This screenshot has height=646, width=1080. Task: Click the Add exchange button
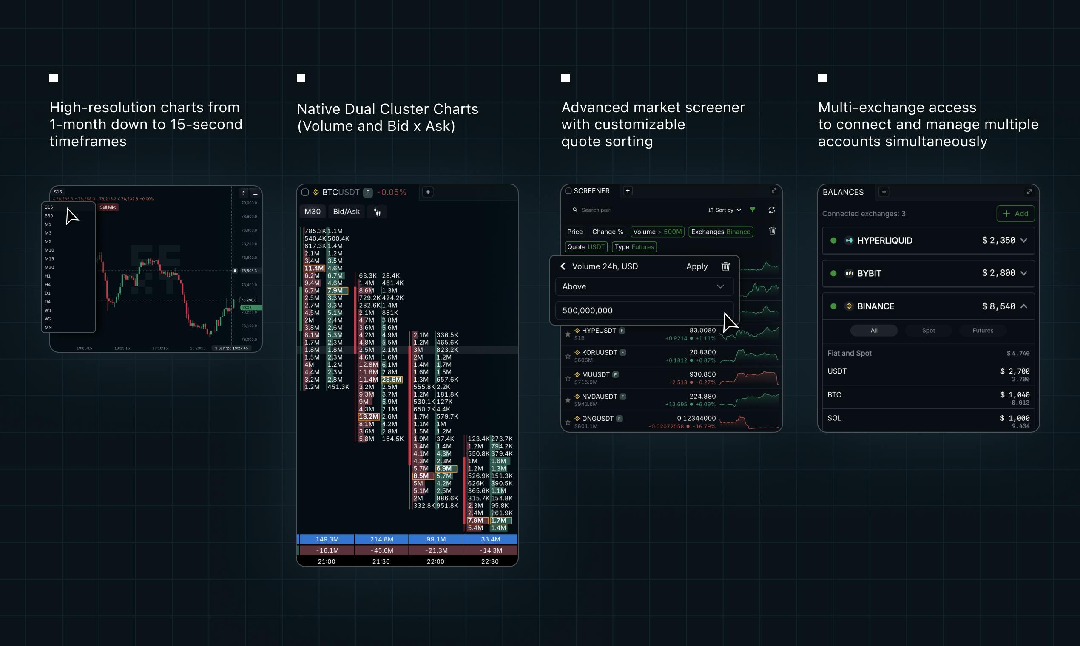1015,214
